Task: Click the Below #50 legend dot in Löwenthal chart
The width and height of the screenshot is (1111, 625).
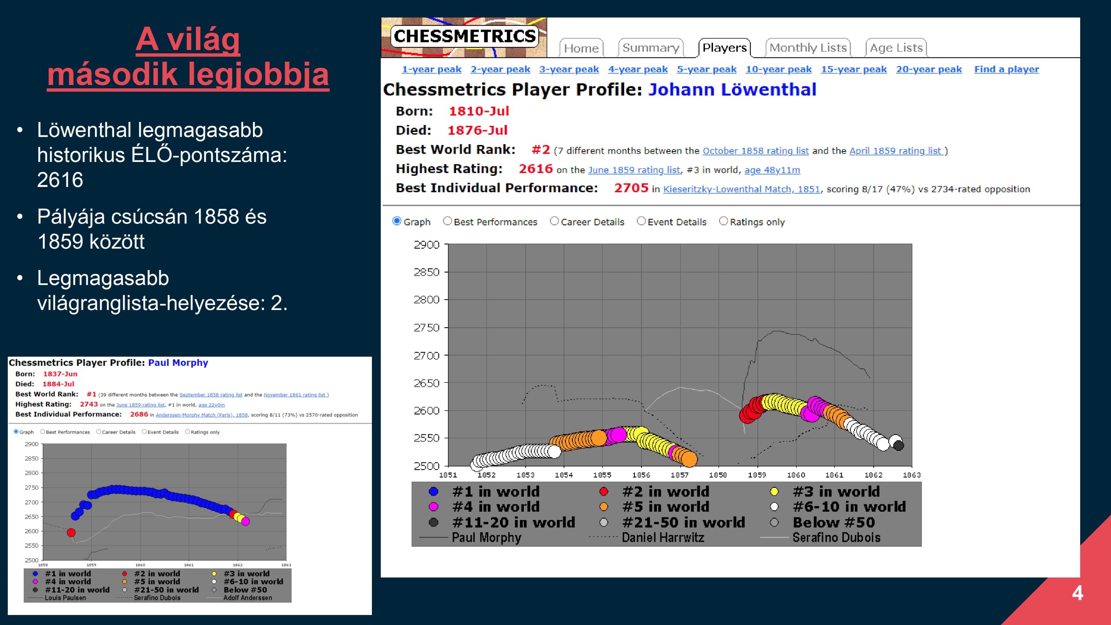Action: coord(774,523)
